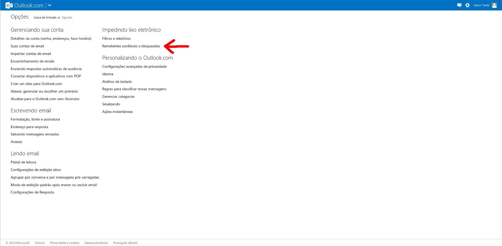The image size is (502, 246).
Task: Select Criar um alias para Outlook.com
Action: click(x=36, y=84)
